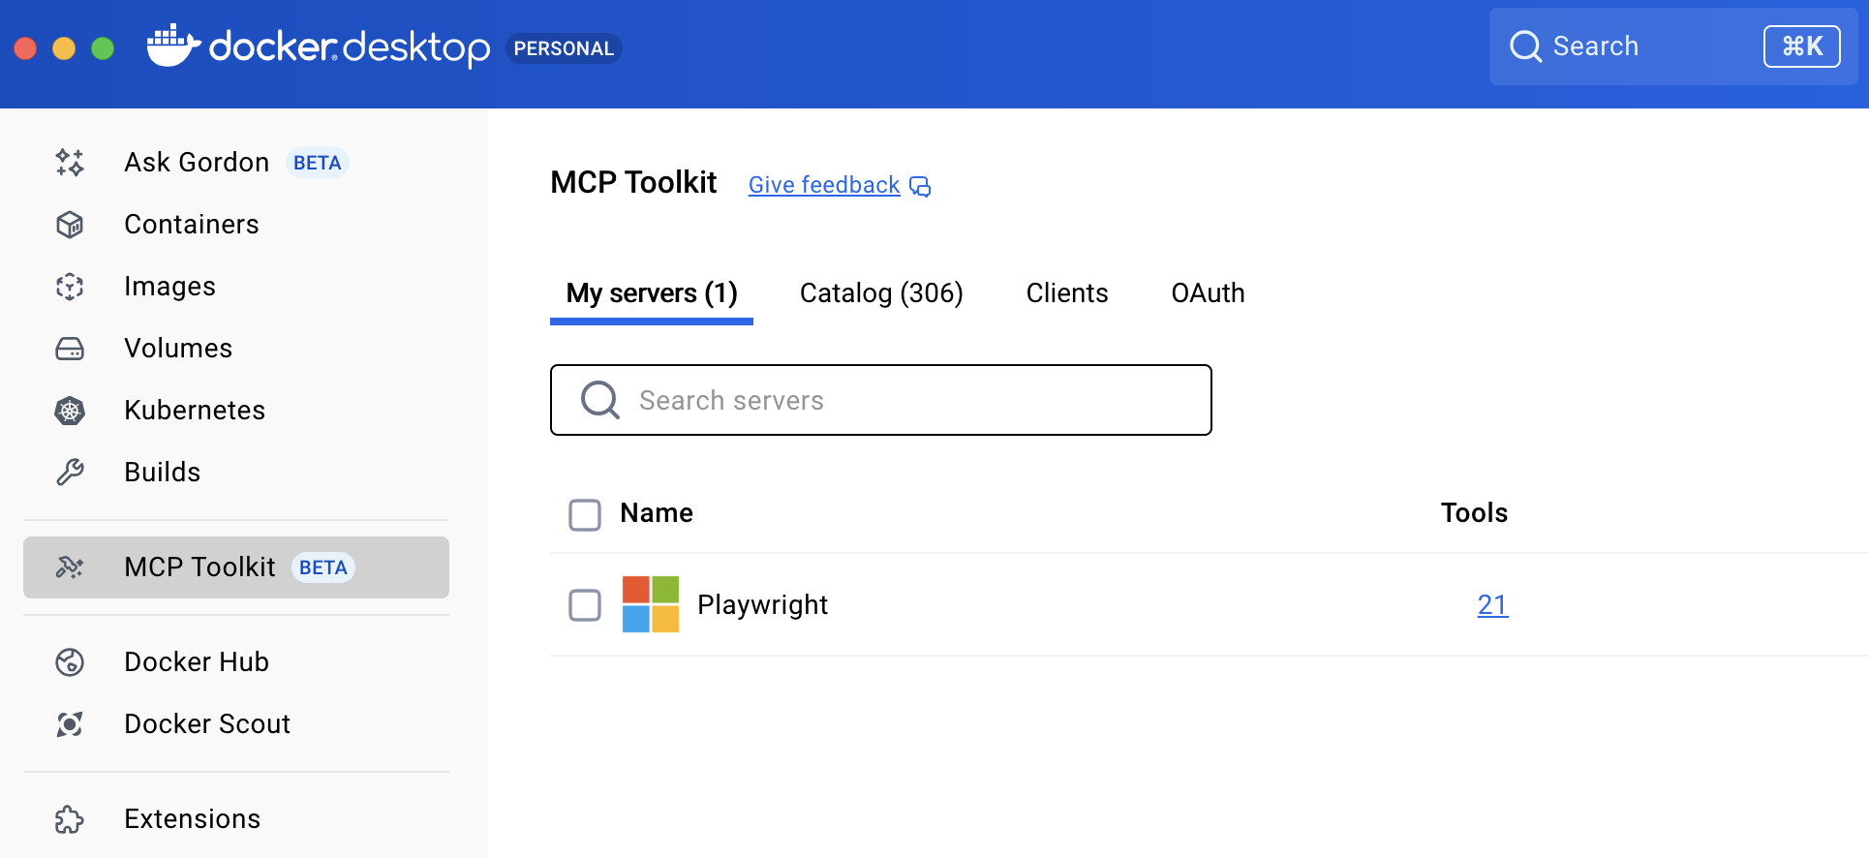
Task: Open the Kubernetes section
Action: pos(236,411)
